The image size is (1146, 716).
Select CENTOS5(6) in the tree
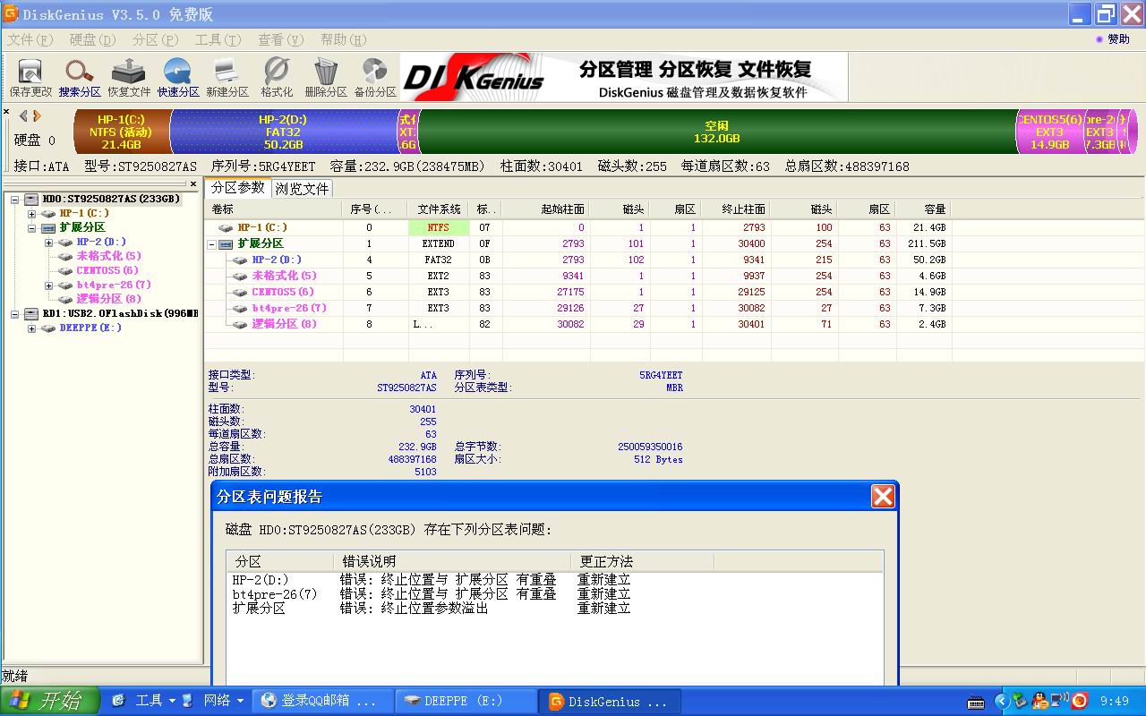[107, 270]
